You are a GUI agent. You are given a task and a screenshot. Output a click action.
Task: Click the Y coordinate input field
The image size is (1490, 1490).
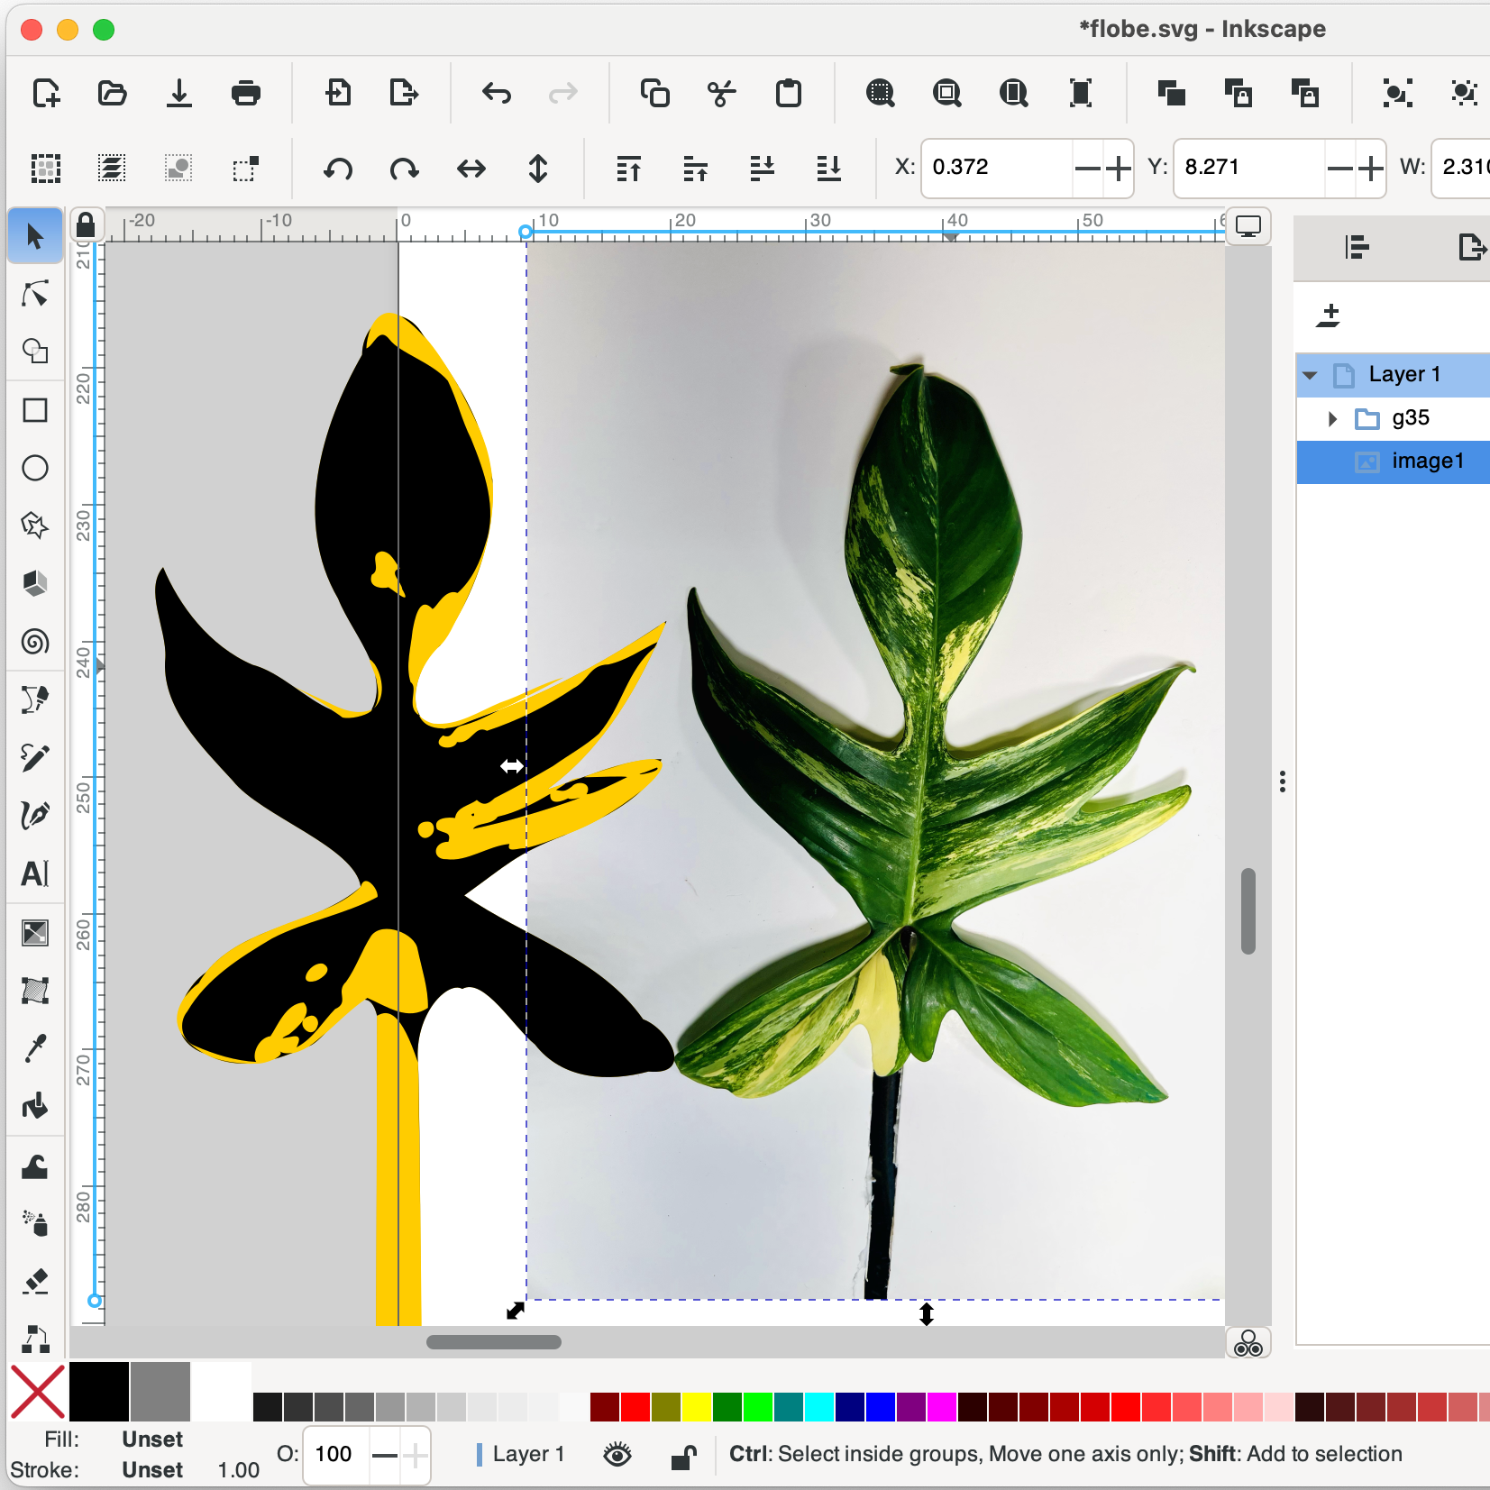pos(1248,168)
